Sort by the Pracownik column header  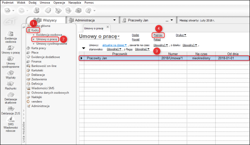pyautogui.click(x=120, y=54)
